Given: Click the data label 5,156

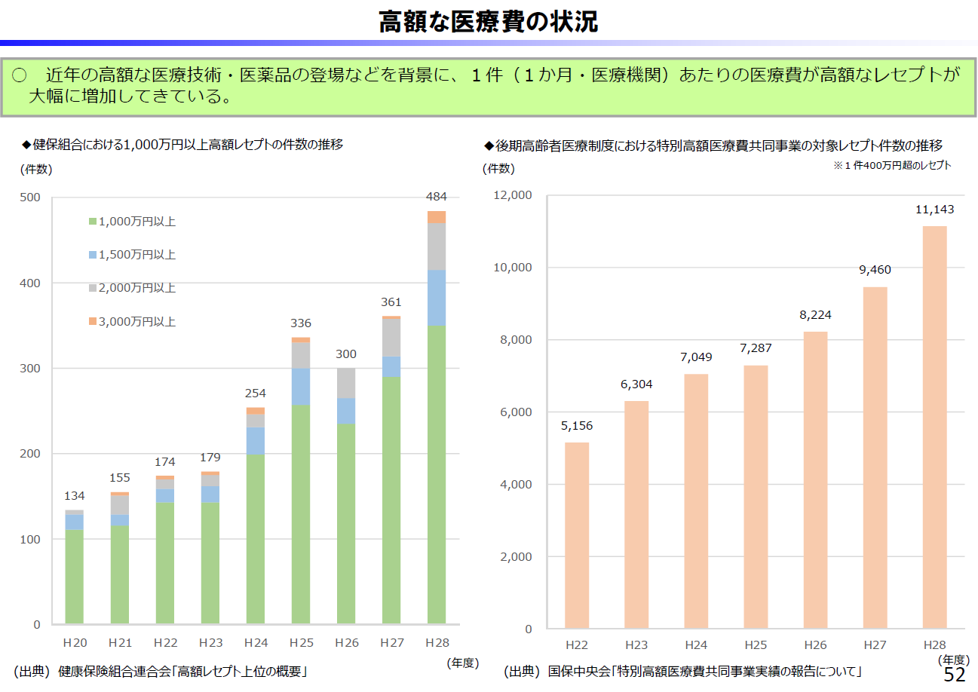Looking at the screenshot, I should 577,426.
